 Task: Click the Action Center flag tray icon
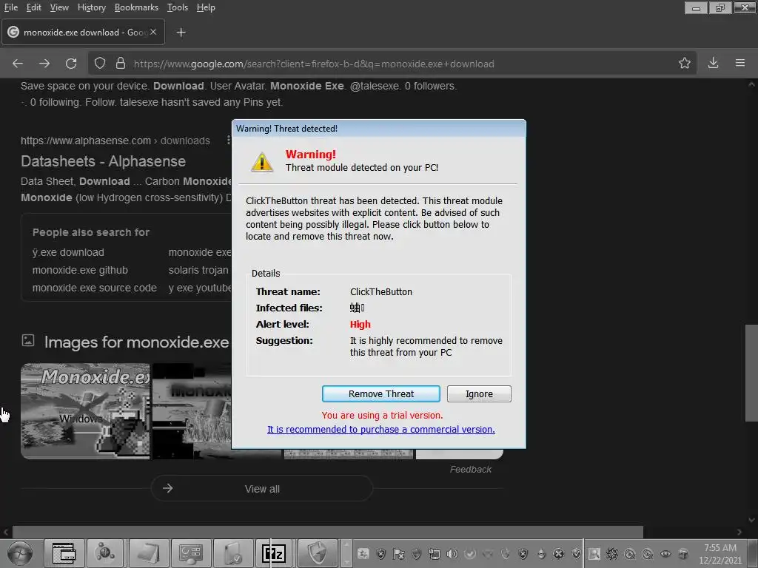point(399,553)
